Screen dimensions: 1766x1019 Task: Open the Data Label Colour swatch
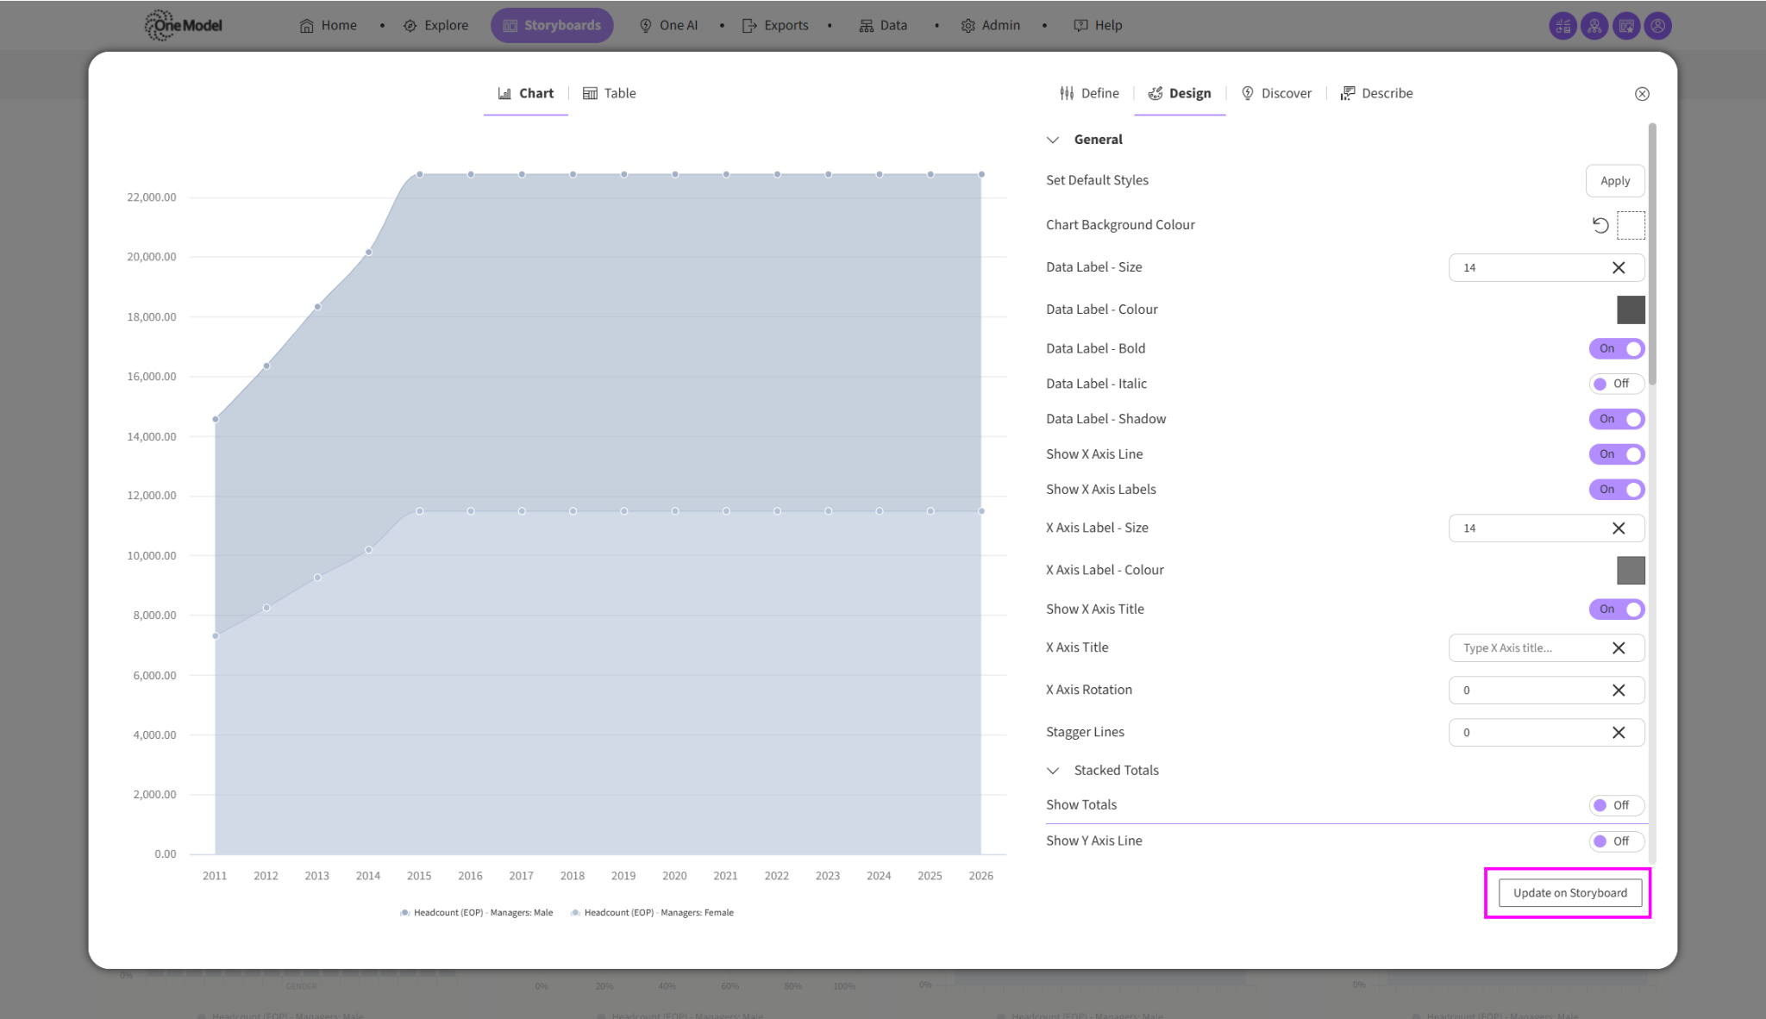click(x=1630, y=309)
